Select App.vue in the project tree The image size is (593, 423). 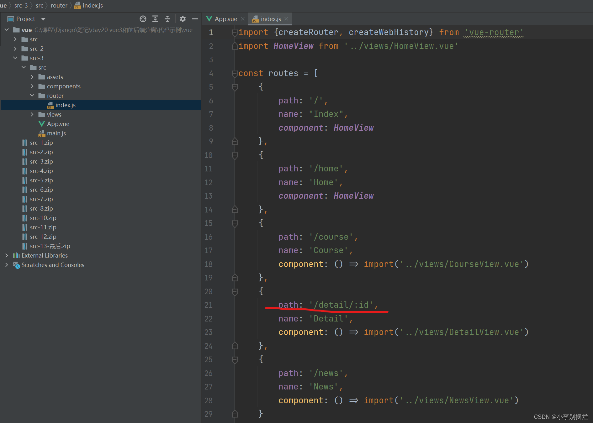coord(58,124)
